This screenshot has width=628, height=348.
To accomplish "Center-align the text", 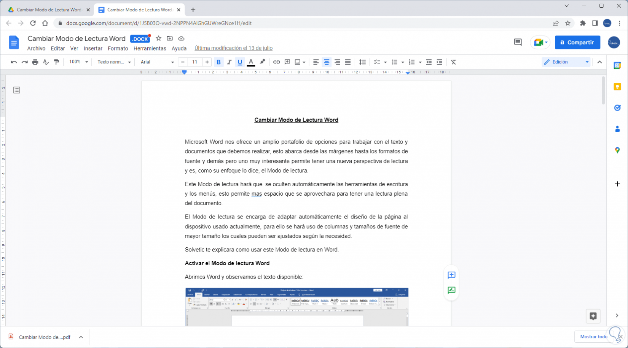I will 327,62.
